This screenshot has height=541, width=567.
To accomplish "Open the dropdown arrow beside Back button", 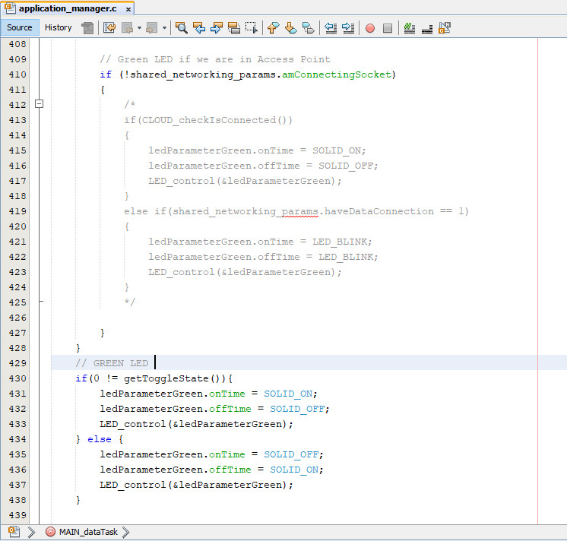I will [139, 28].
